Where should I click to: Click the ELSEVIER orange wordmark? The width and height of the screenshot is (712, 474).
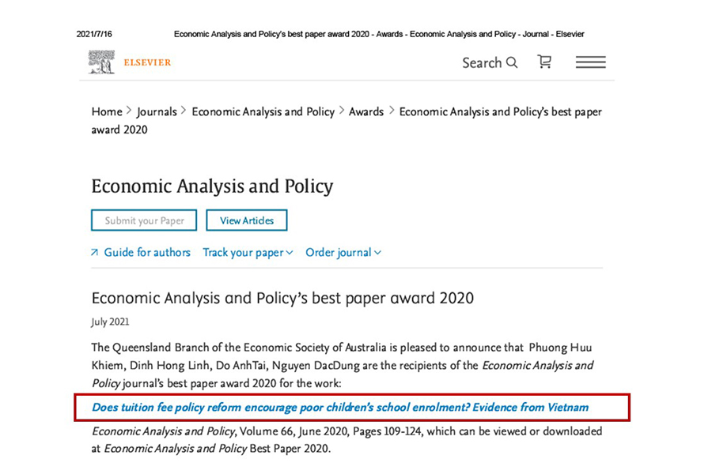coord(147,62)
